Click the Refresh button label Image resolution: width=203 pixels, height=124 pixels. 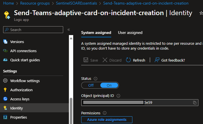(x=139, y=60)
